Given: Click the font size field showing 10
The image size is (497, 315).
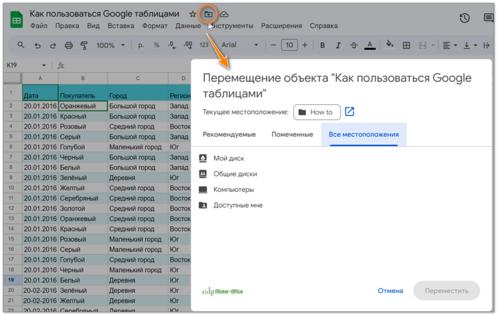Looking at the screenshot, I should click(289, 45).
